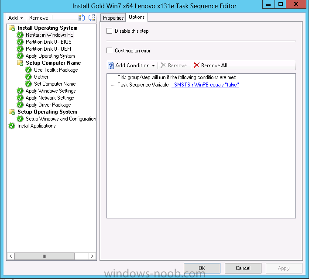
Task: Click green check icon beside Partition Disk 0 - UEFI
Action: click(20, 49)
